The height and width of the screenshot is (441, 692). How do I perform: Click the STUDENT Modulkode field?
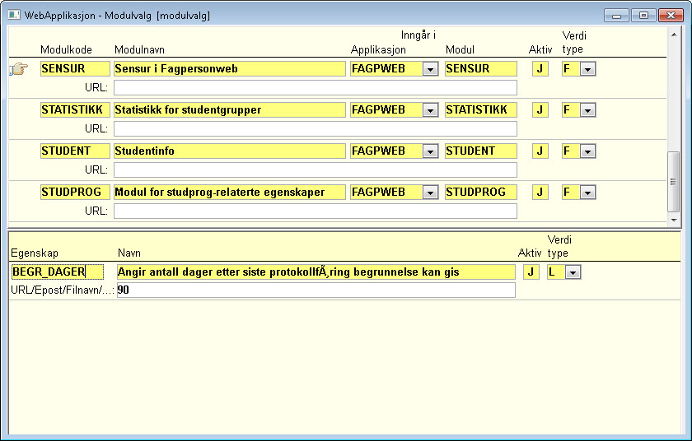point(75,151)
